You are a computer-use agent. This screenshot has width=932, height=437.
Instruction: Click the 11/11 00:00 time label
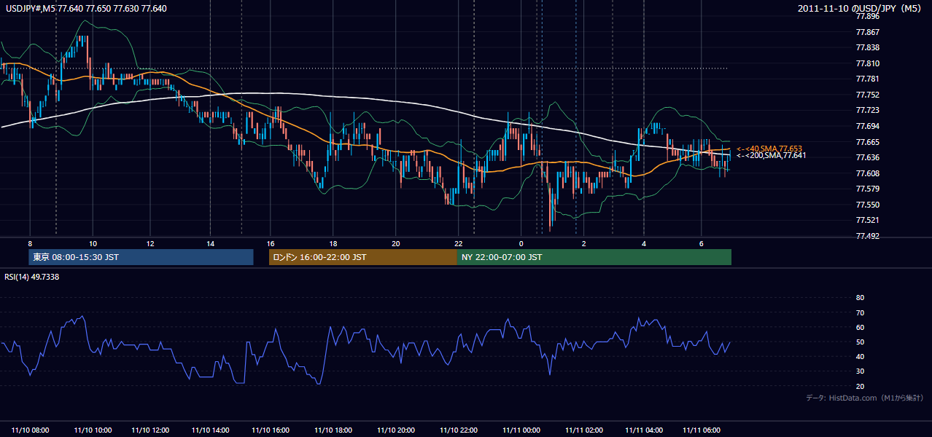click(x=521, y=430)
